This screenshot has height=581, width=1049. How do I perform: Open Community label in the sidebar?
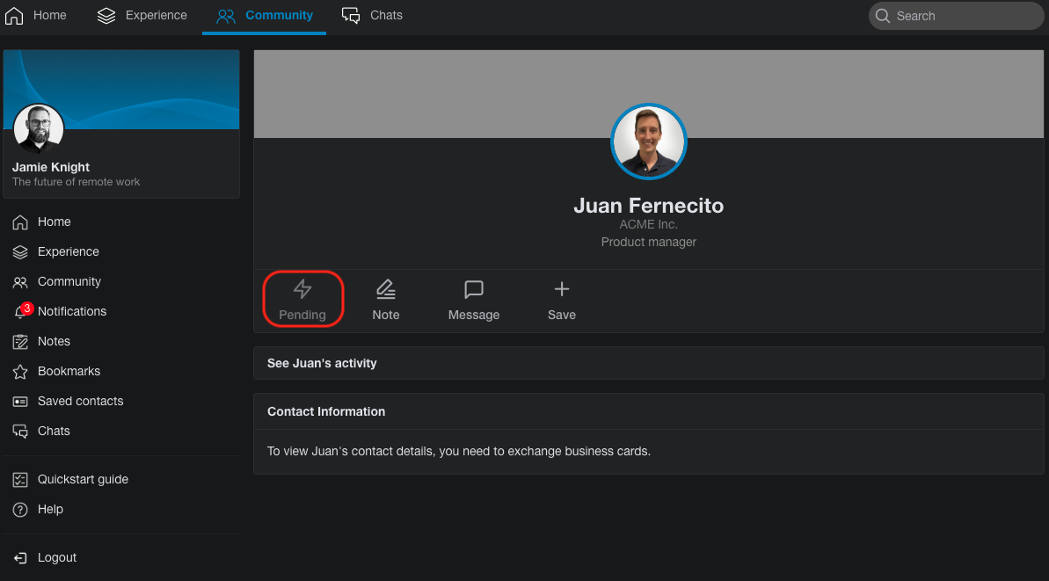point(69,282)
